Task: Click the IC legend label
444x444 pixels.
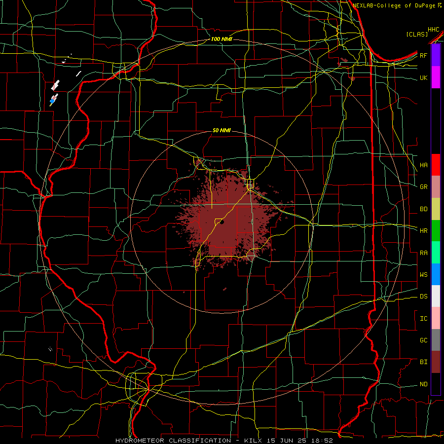Action: tap(424, 319)
